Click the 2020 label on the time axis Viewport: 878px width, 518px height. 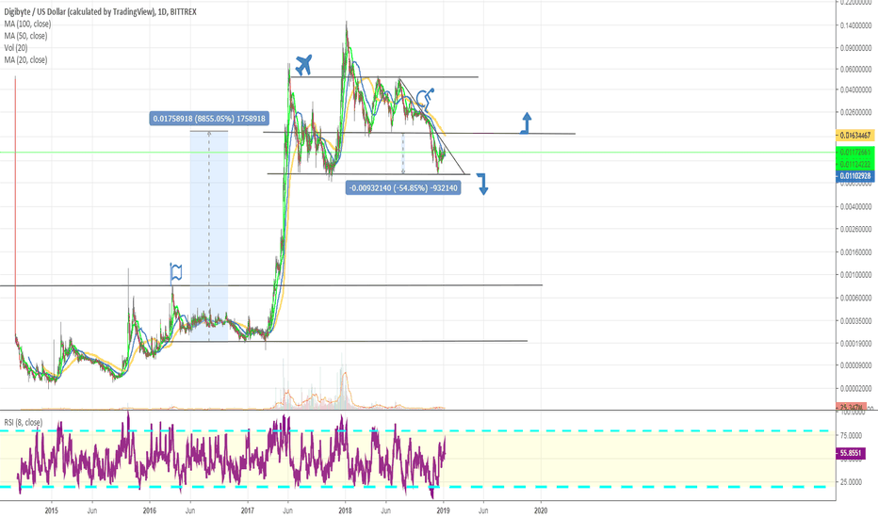click(541, 510)
